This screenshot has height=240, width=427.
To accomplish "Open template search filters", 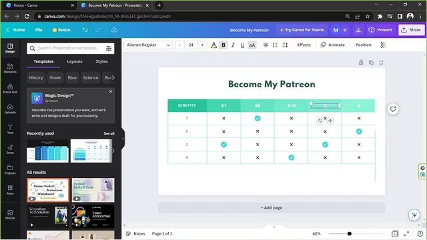I will [x=109, y=49].
